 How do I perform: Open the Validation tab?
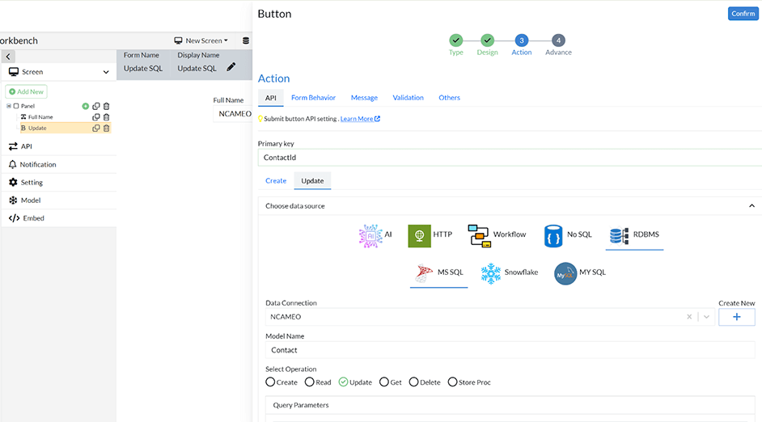pyautogui.click(x=408, y=98)
